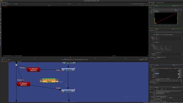Click the highlighted gain value field
The image size is (183, 103).
(x=157, y=74)
